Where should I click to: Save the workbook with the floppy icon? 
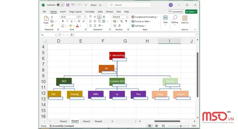tap(68, 5)
